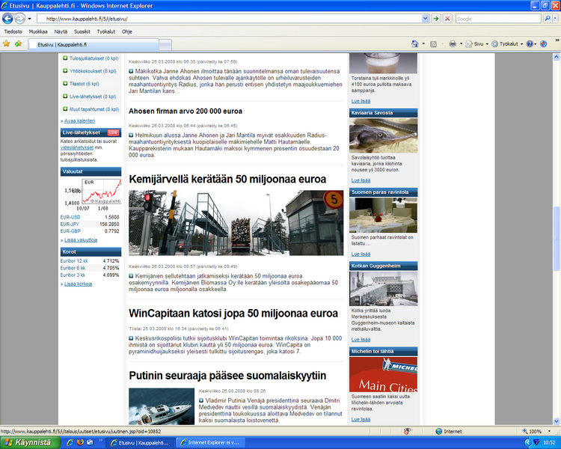Click the Print toolbar icon
Image resolution: width=561 pixels, height=449 pixels.
click(453, 44)
